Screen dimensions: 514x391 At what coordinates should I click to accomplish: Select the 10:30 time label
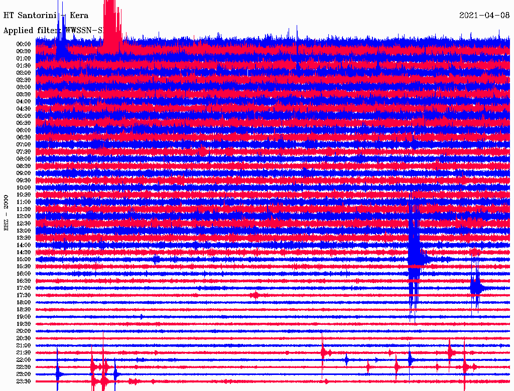[24, 195]
